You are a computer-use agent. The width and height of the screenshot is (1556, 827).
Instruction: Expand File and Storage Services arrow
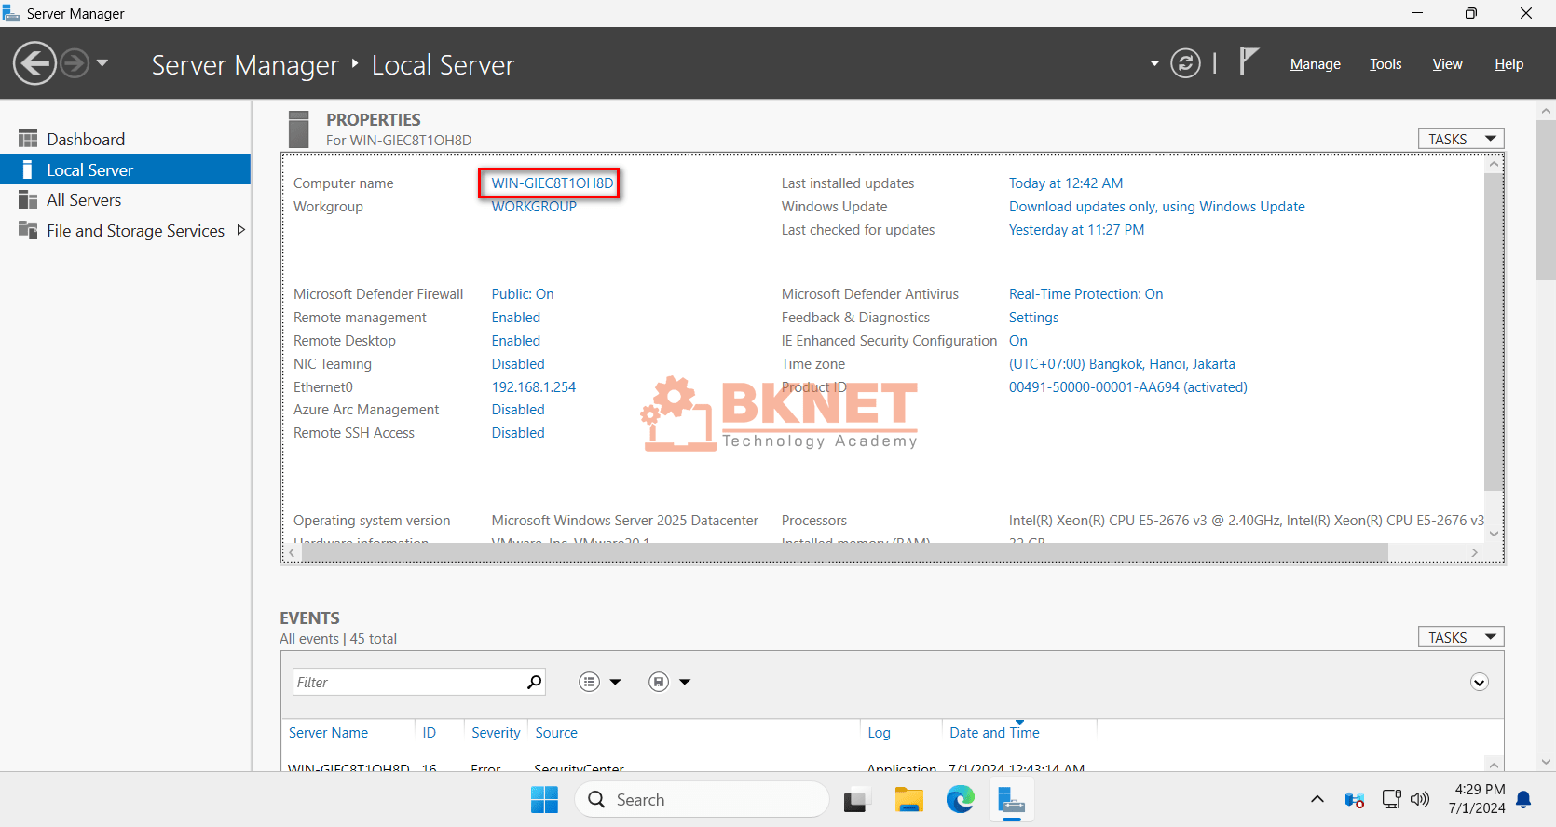coord(240,230)
